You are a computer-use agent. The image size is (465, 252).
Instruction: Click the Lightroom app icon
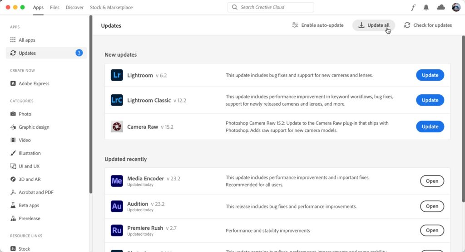pyautogui.click(x=117, y=75)
